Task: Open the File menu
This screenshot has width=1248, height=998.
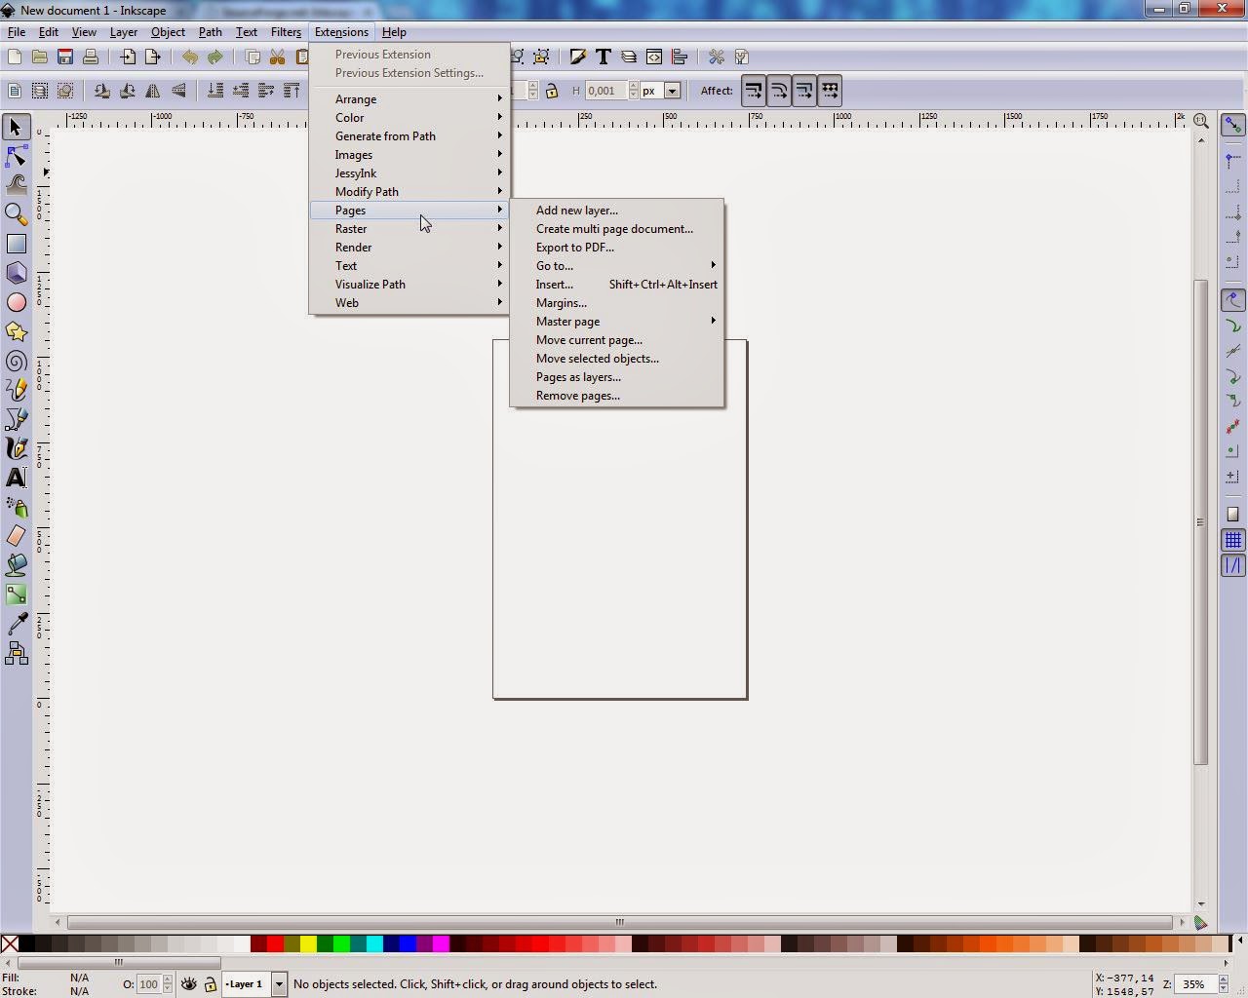Action: [17, 32]
